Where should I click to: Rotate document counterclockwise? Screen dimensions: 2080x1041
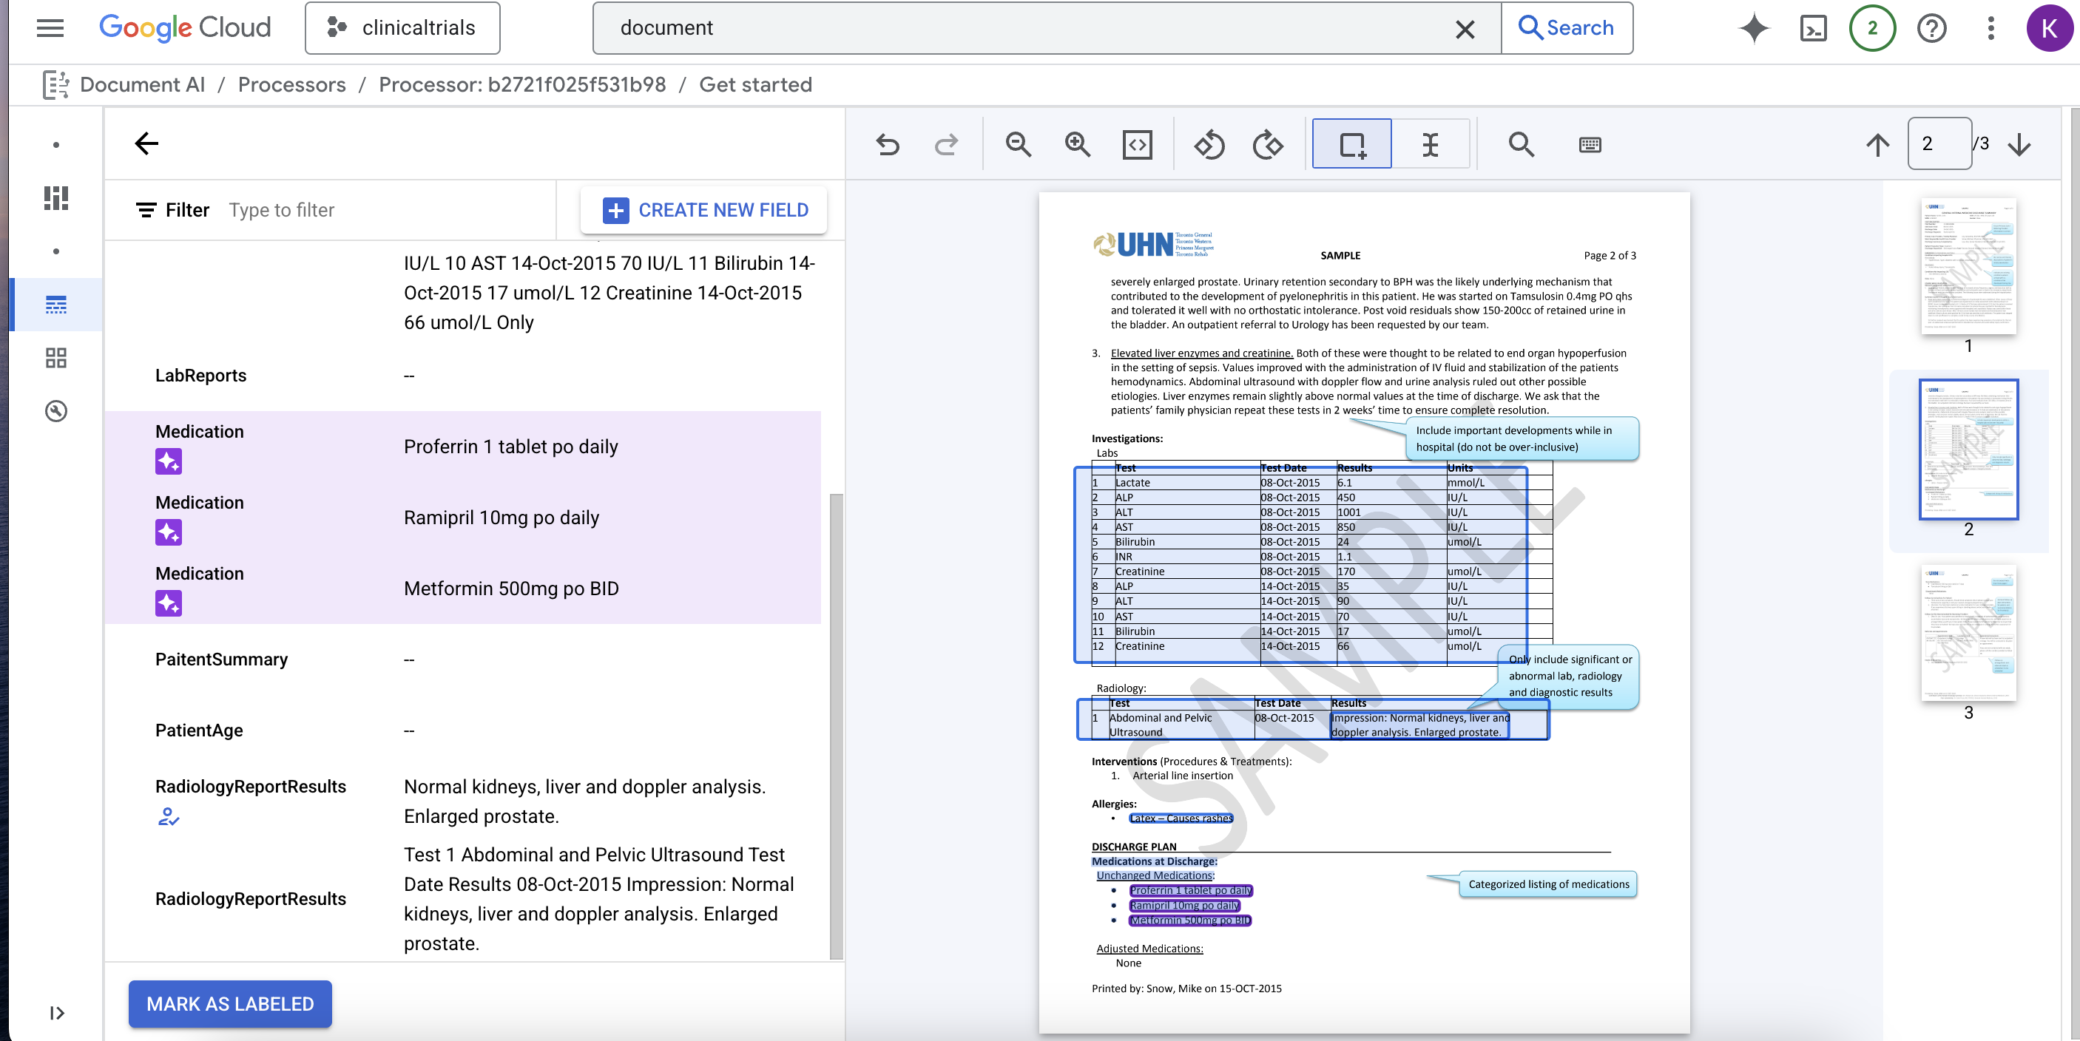1209,144
